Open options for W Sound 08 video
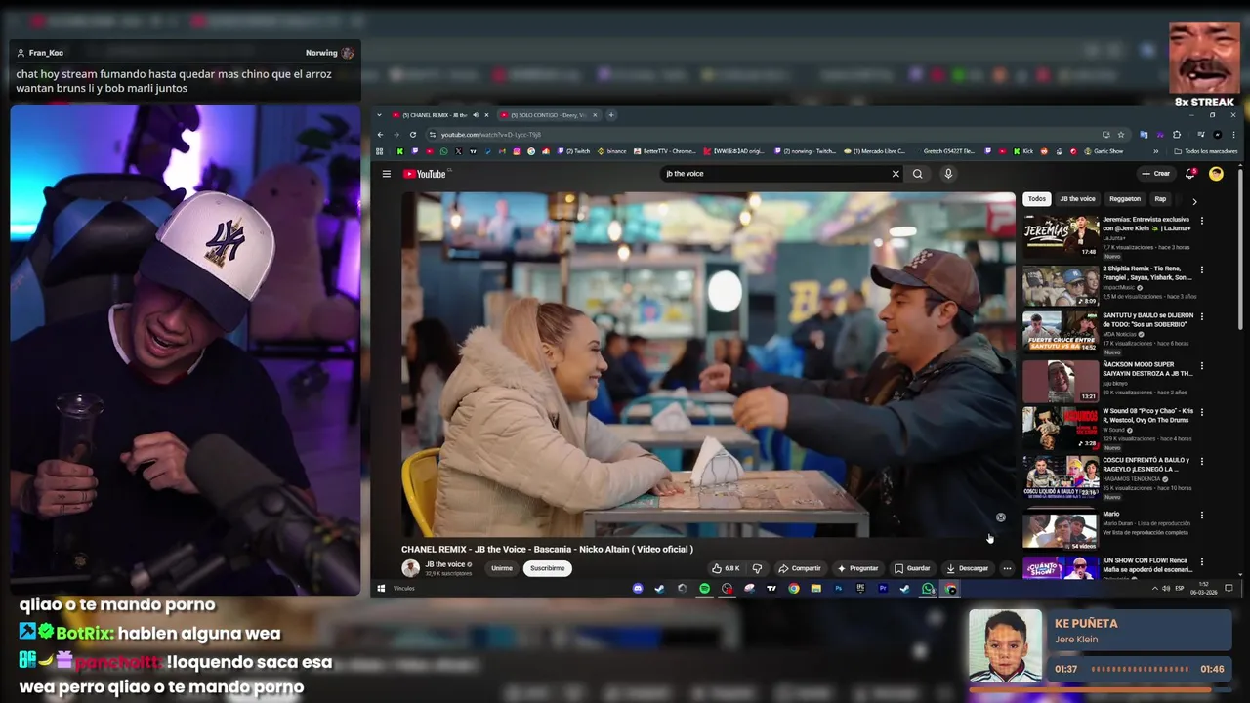Image resolution: width=1250 pixels, height=703 pixels. click(1202, 414)
